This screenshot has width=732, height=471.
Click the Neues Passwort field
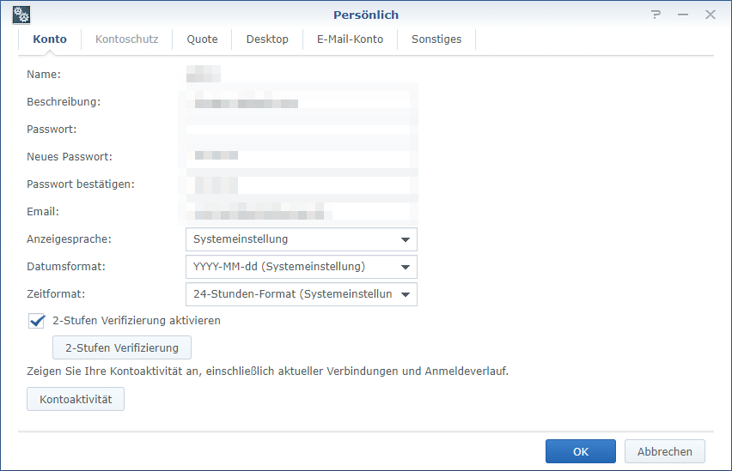(302, 157)
